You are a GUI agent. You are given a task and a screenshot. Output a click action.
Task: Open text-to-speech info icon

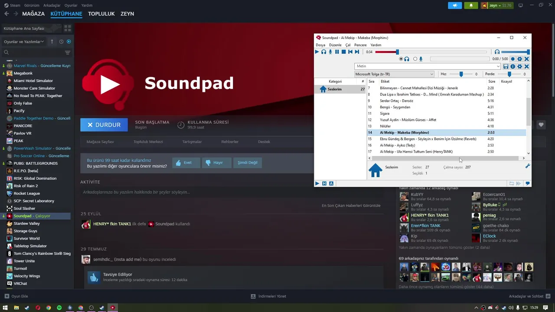[x=513, y=66]
